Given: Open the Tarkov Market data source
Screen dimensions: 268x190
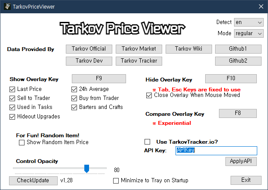Looking at the screenshot, I should point(139,49).
